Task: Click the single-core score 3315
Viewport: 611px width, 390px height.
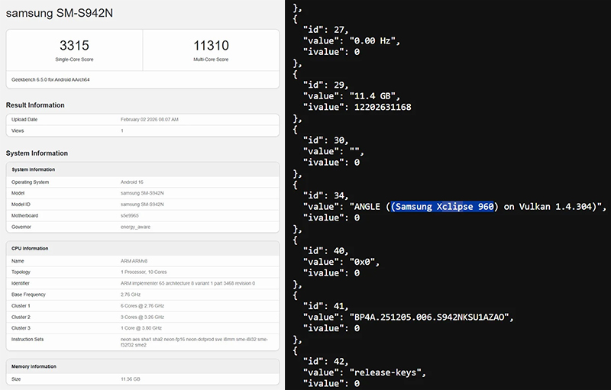Action: [x=74, y=47]
